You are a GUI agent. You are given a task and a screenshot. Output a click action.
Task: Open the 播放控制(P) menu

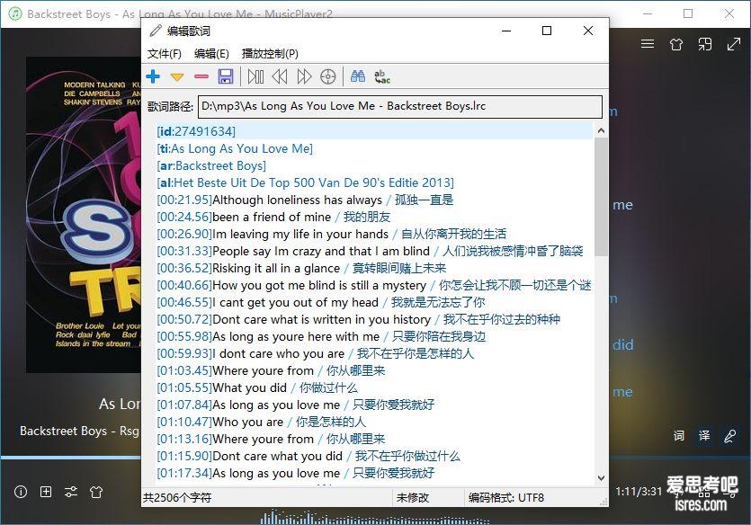tap(270, 54)
